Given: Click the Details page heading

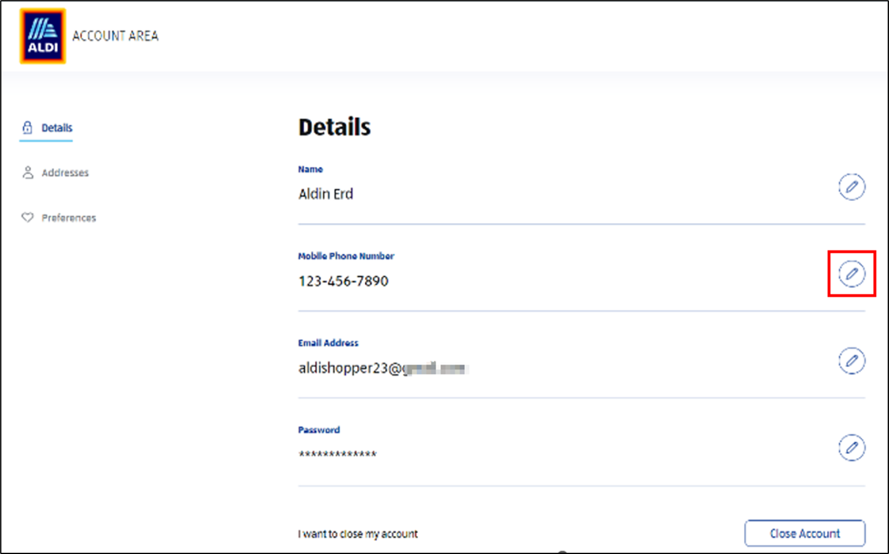Looking at the screenshot, I should (x=334, y=127).
